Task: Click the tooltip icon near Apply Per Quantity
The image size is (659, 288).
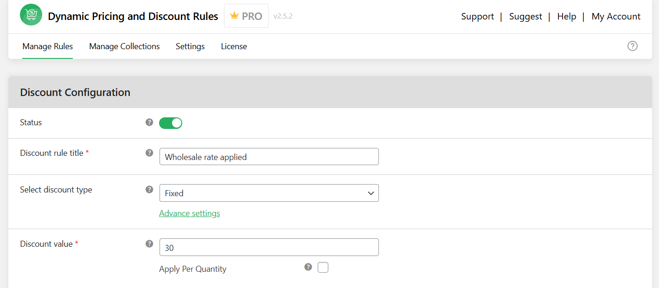Action: 308,267
